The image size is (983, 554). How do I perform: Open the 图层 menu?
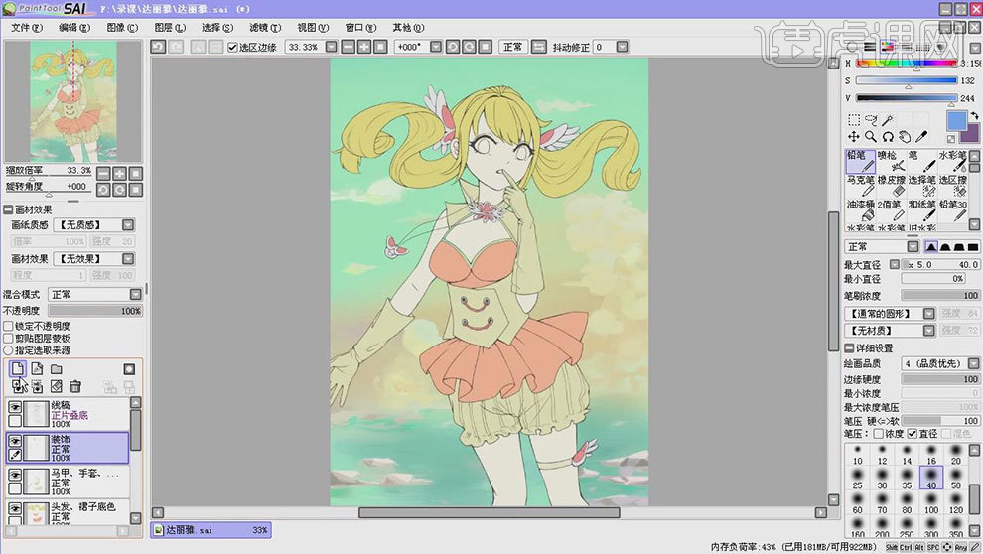[x=170, y=28]
